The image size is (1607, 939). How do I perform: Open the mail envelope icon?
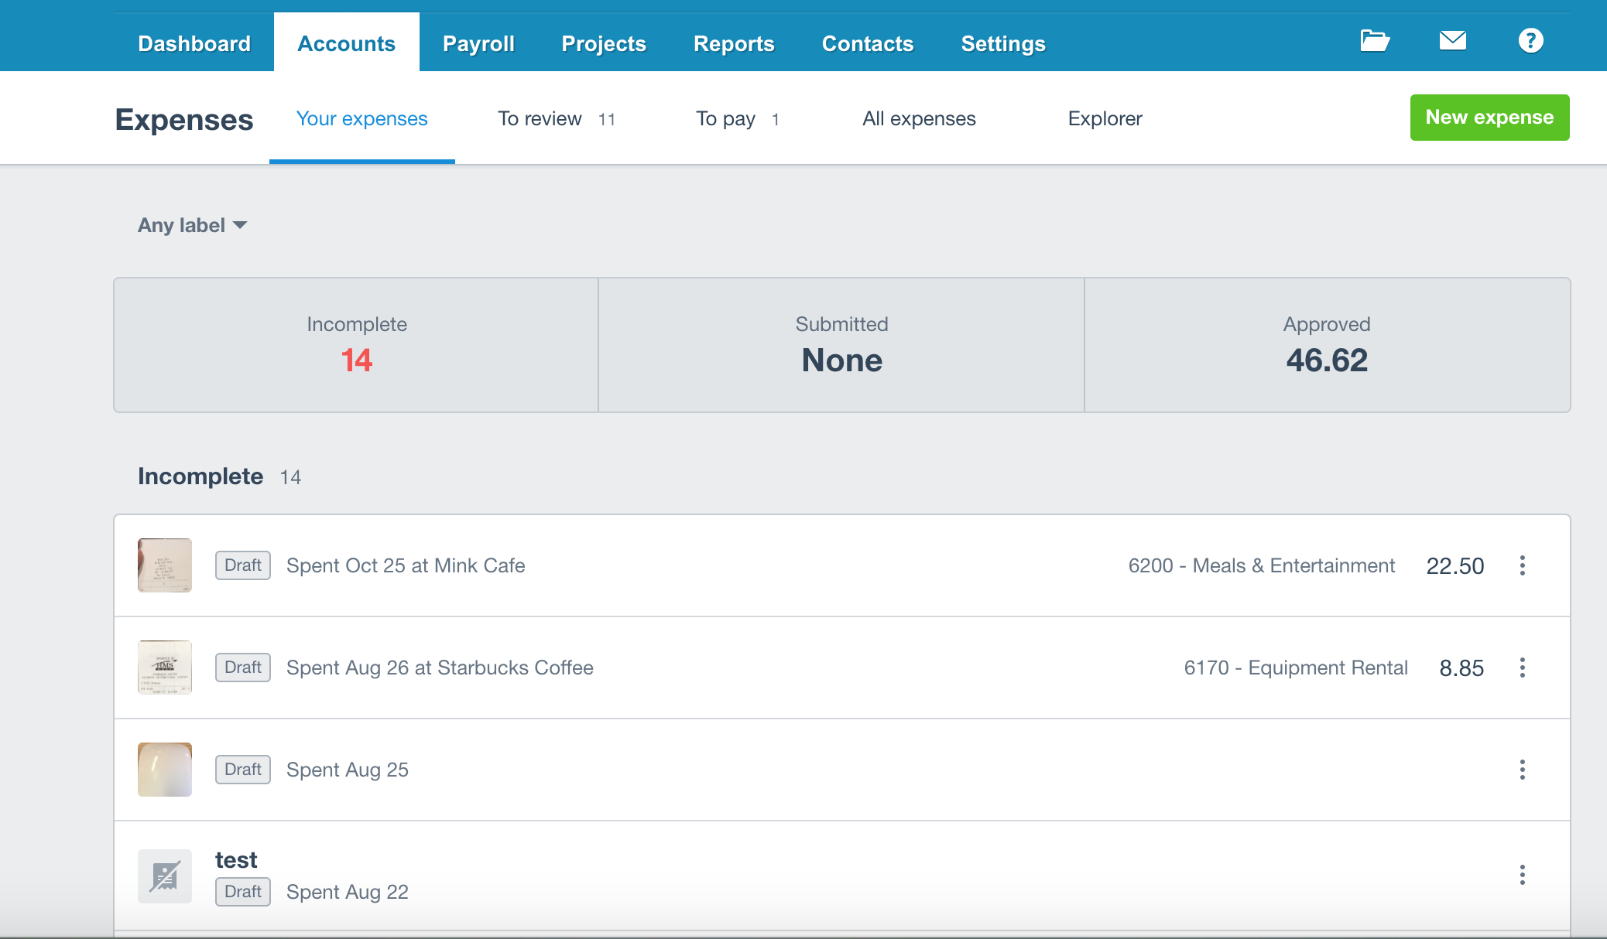point(1452,41)
